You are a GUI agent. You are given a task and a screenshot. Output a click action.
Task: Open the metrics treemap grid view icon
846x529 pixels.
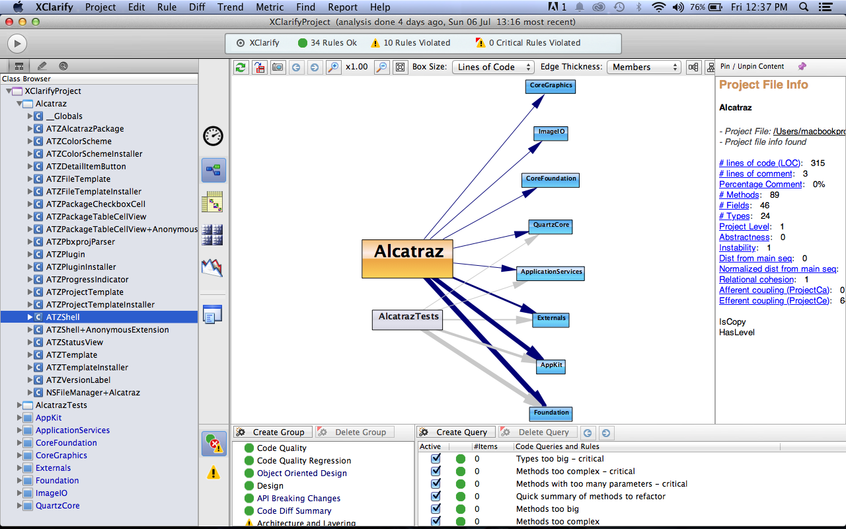tap(213, 235)
